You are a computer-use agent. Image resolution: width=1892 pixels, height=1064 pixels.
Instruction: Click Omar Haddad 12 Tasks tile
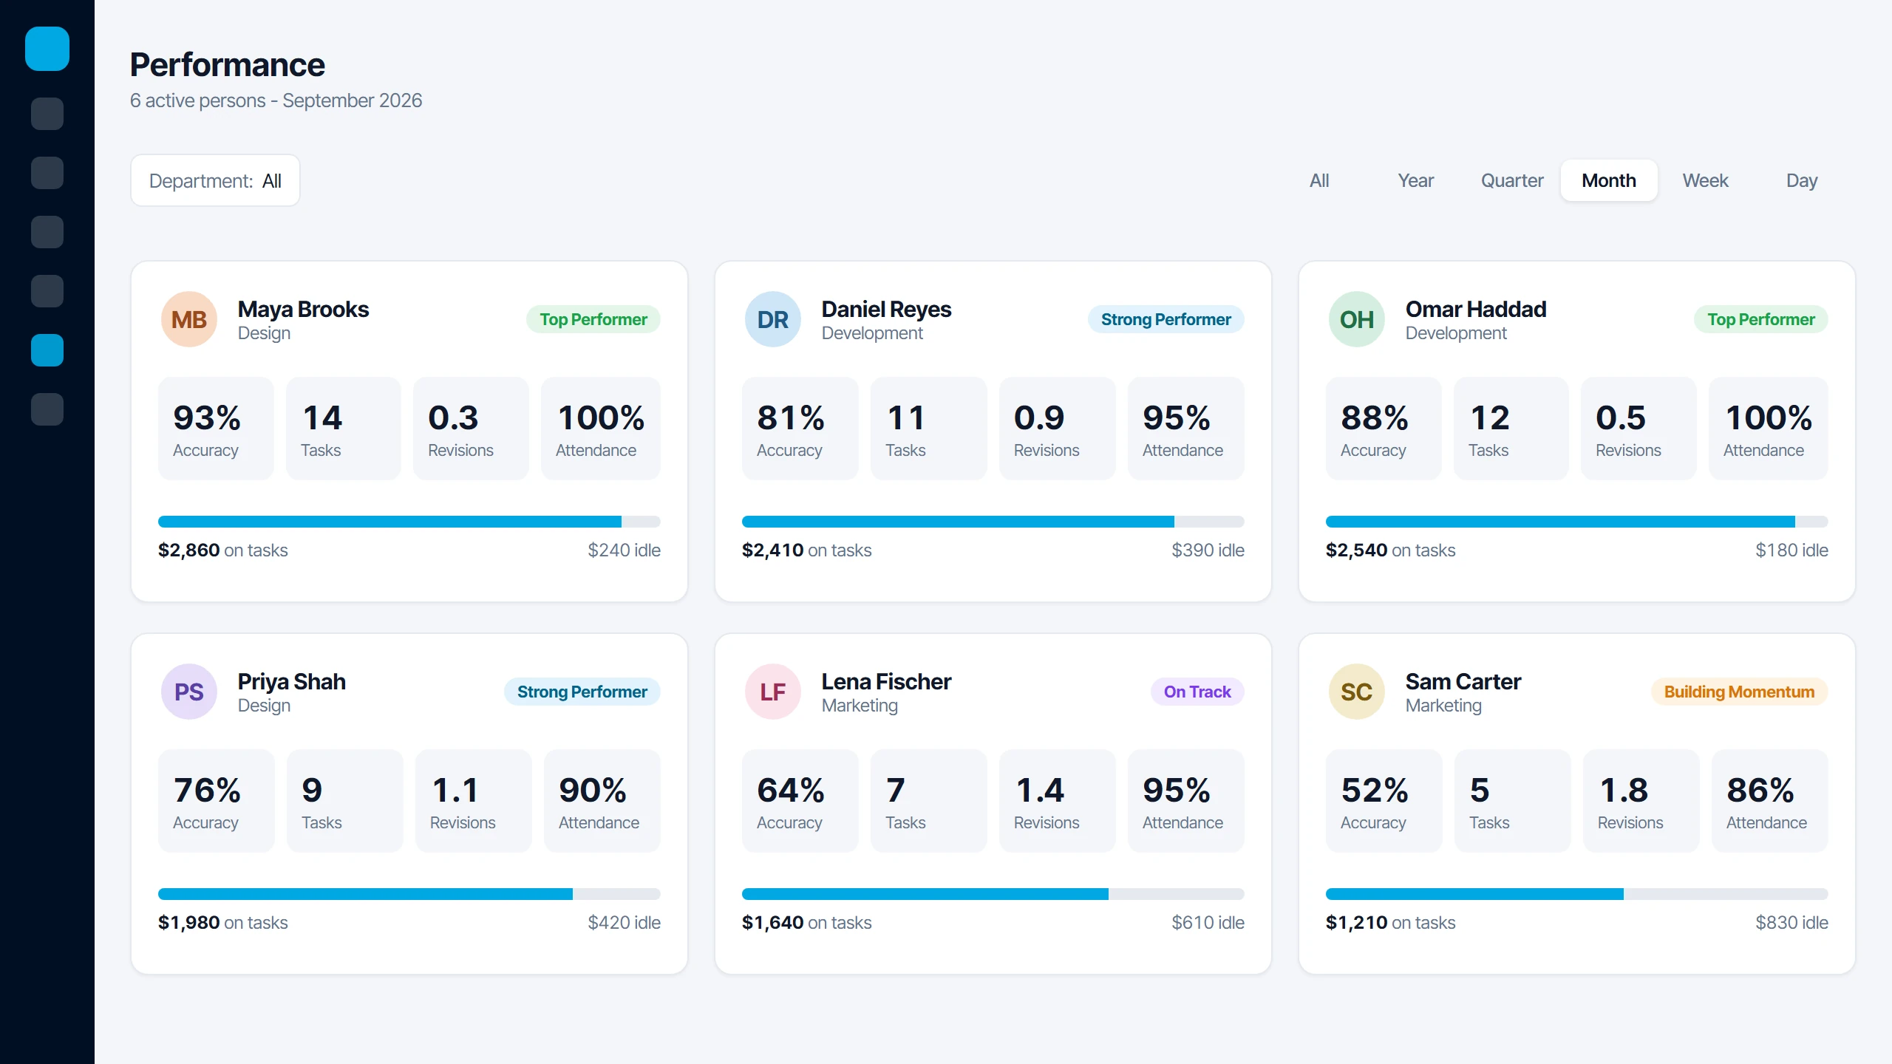point(1511,429)
